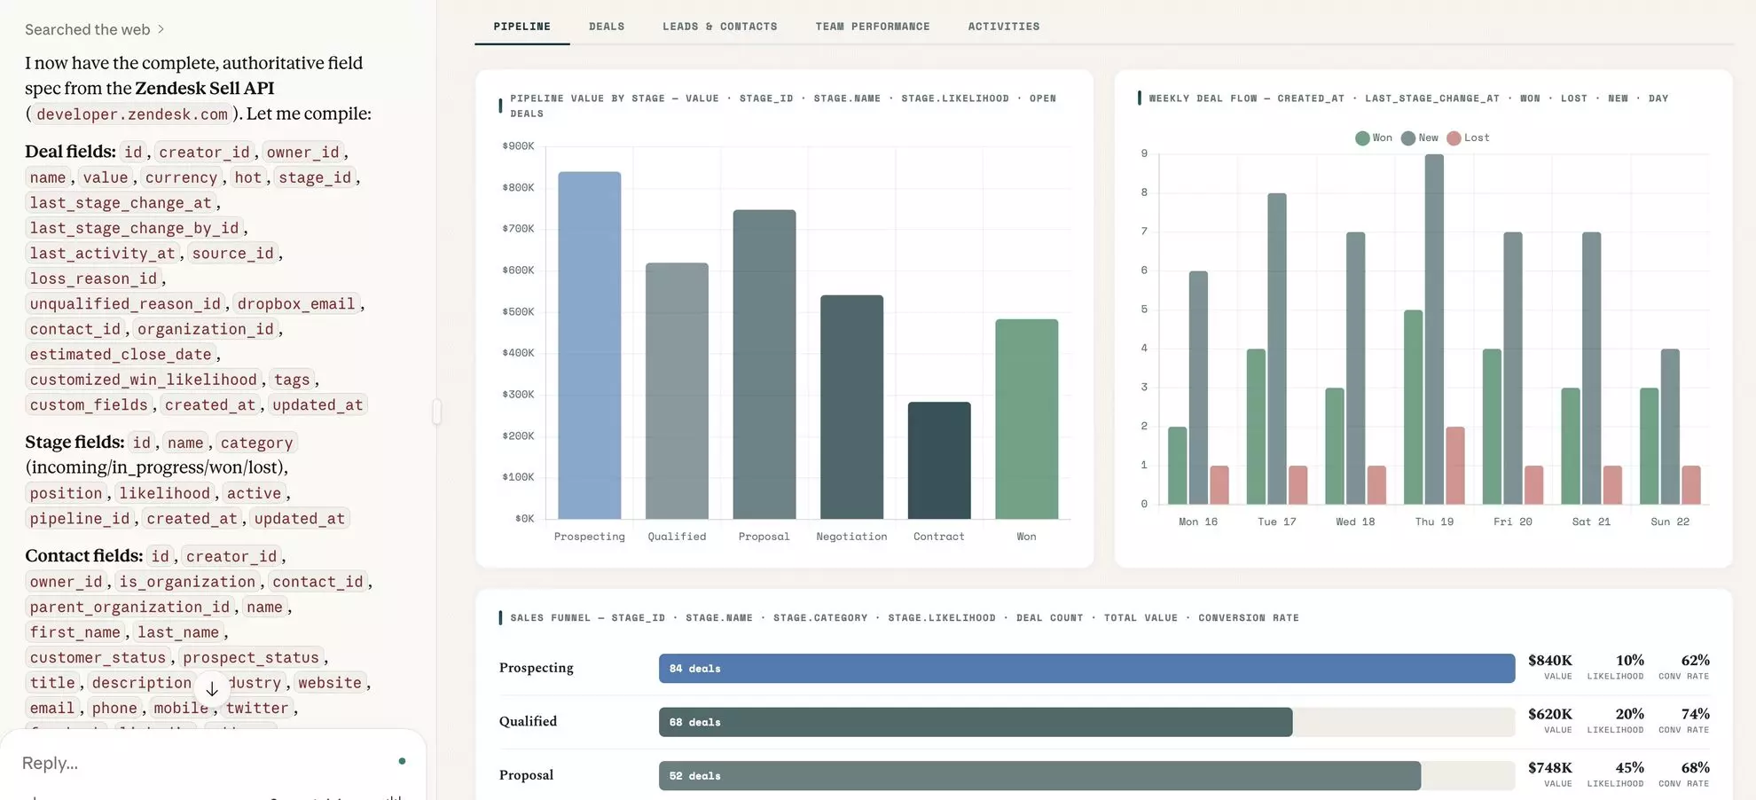The height and width of the screenshot is (800, 1756).
Task: Hide Lost deals via the legend toggle
Action: click(1468, 137)
